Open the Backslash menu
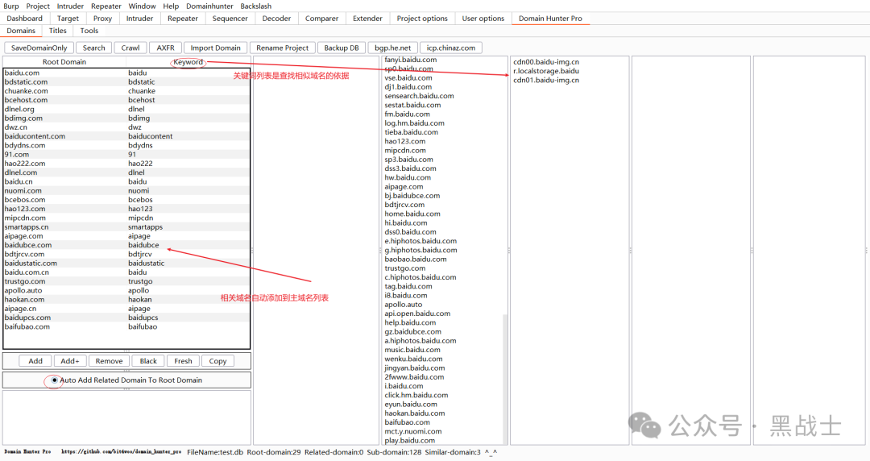Viewport: 870px width, 461px height. pyautogui.click(x=256, y=6)
